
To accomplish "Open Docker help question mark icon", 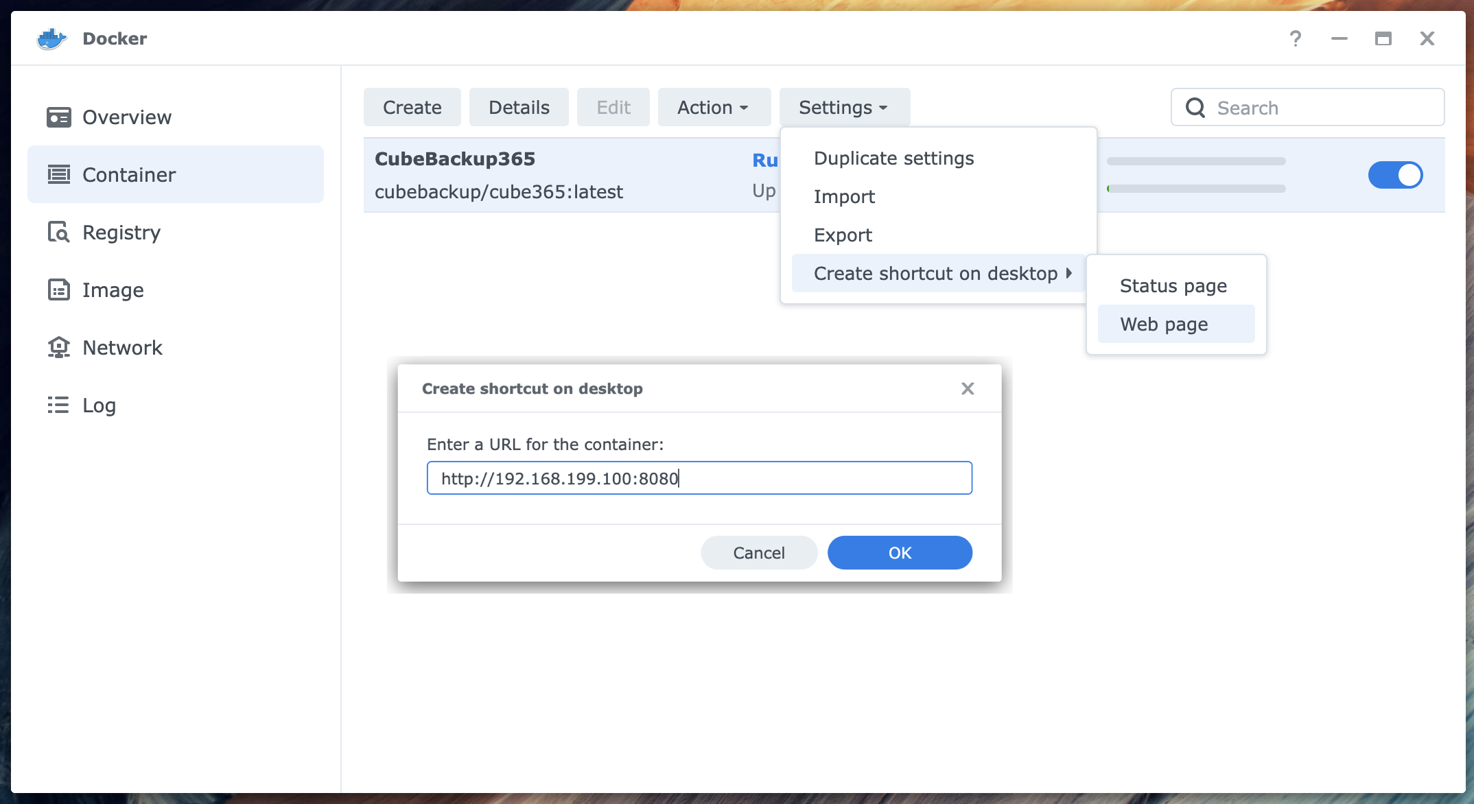I will (x=1295, y=38).
